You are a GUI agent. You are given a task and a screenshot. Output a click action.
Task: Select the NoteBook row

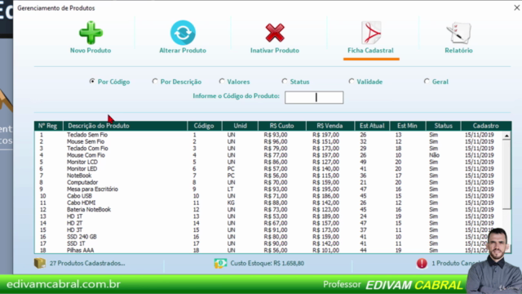tap(268, 176)
